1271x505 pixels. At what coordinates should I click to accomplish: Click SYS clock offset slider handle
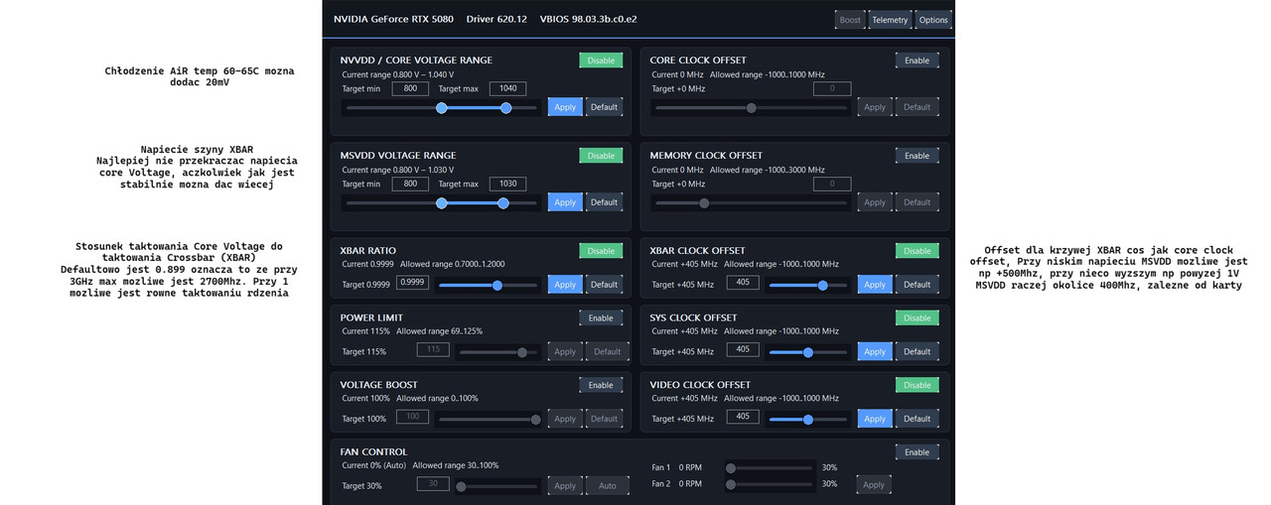(x=808, y=352)
